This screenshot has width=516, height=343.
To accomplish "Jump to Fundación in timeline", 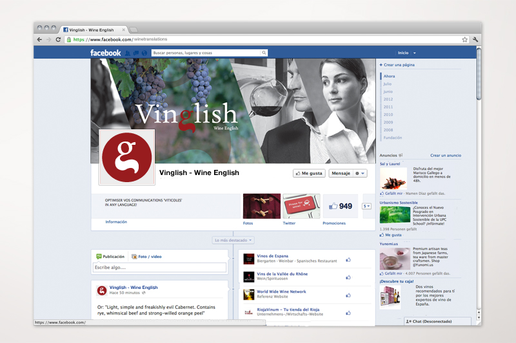I will [x=393, y=138].
